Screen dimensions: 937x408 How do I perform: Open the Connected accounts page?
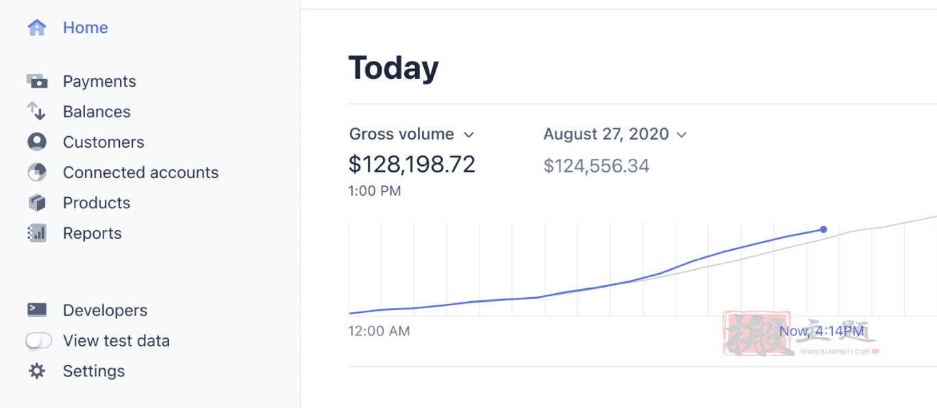point(140,173)
